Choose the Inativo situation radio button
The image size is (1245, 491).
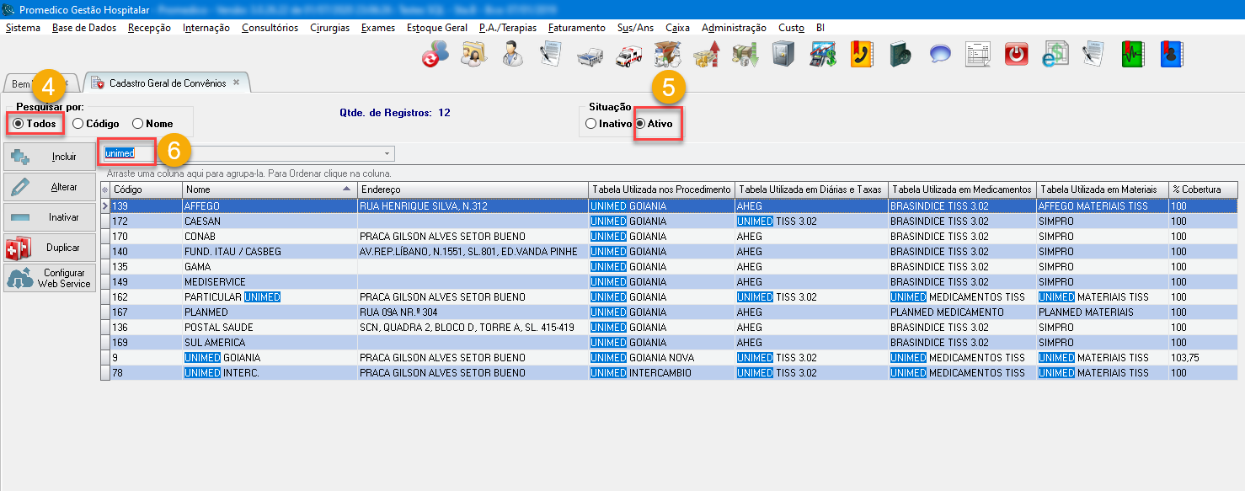pyautogui.click(x=590, y=124)
